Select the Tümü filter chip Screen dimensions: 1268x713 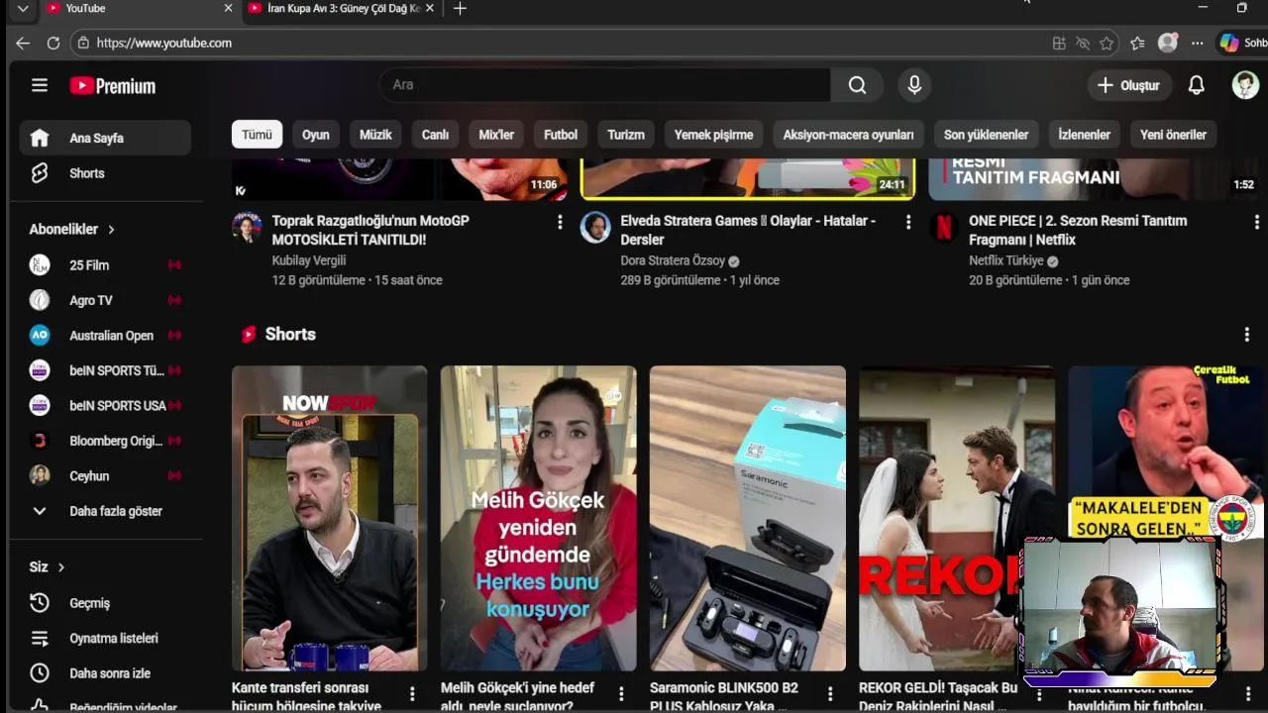click(x=257, y=135)
